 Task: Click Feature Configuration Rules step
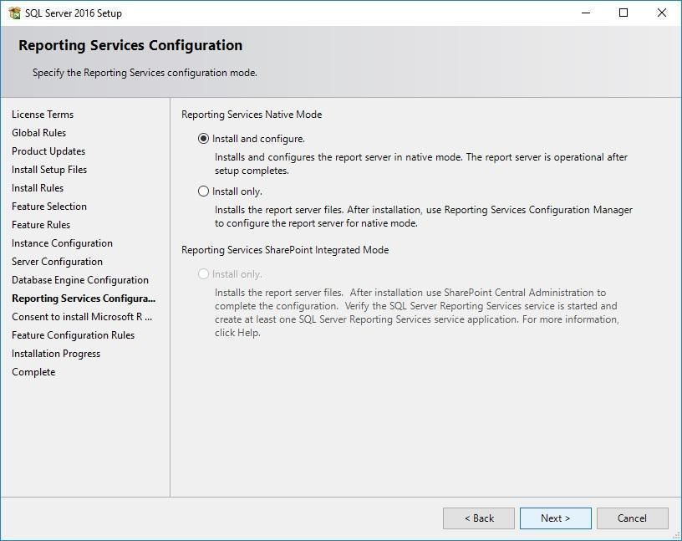click(x=73, y=335)
